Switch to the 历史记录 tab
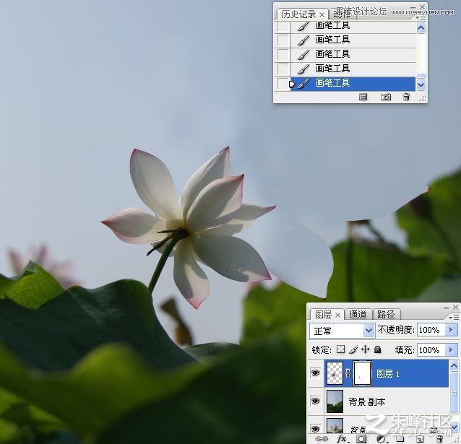Viewport: 461px width, 444px height. tap(298, 14)
